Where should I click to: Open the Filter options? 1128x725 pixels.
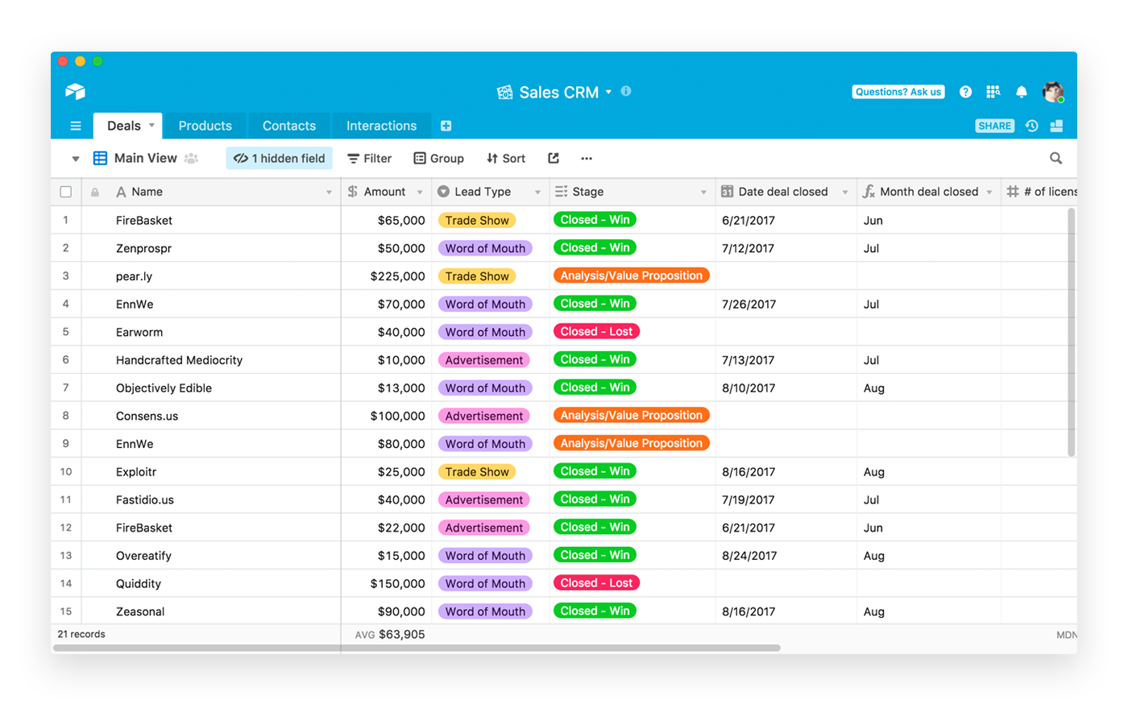(x=370, y=159)
